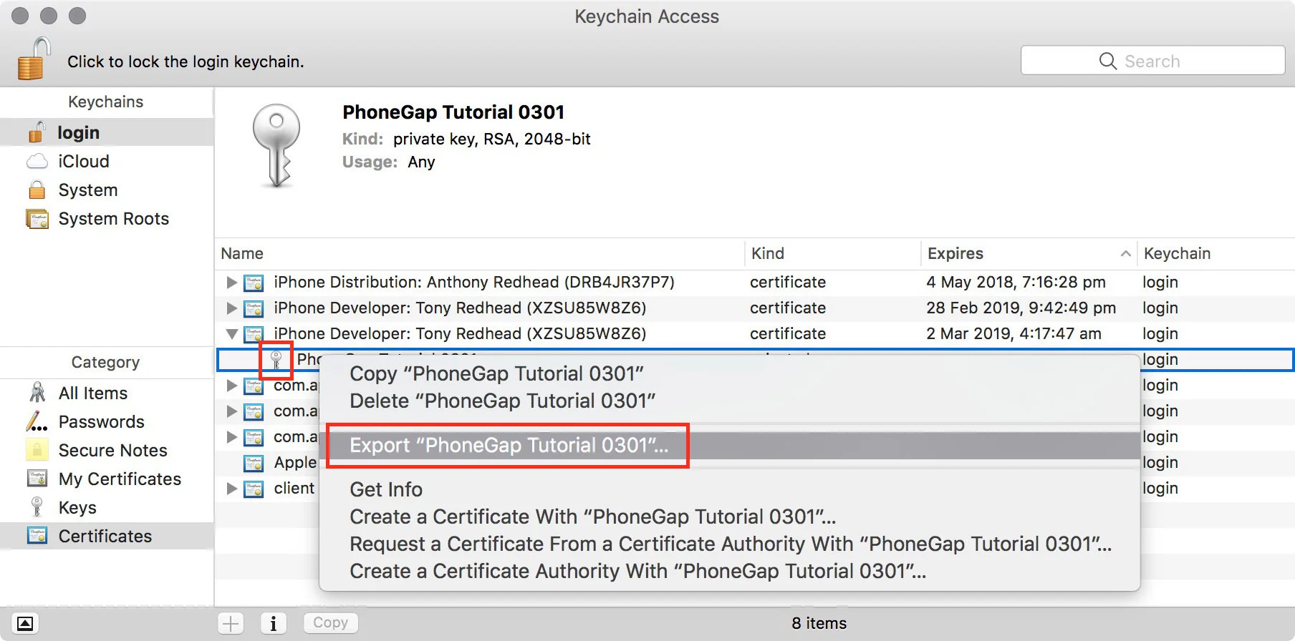The width and height of the screenshot is (1295, 641).
Task: Expand the first com.a certificate row
Action: pyautogui.click(x=231, y=386)
